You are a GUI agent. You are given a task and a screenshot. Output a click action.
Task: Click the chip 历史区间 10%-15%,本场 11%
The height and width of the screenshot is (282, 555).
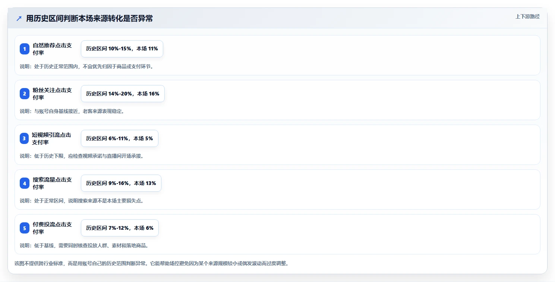[x=122, y=49]
